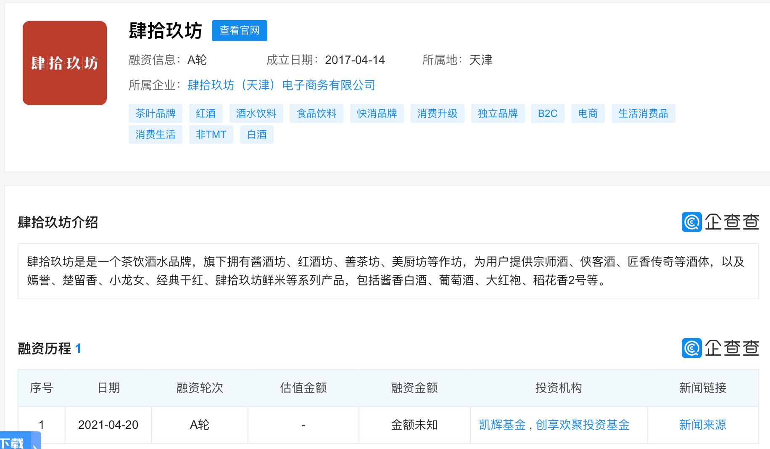Click the 下载 button at bottom left

pos(20,441)
